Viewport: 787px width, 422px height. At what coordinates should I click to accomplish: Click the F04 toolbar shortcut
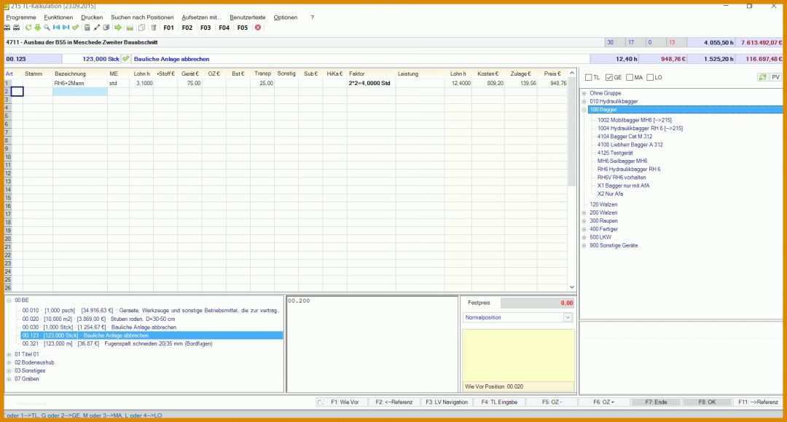[224, 28]
